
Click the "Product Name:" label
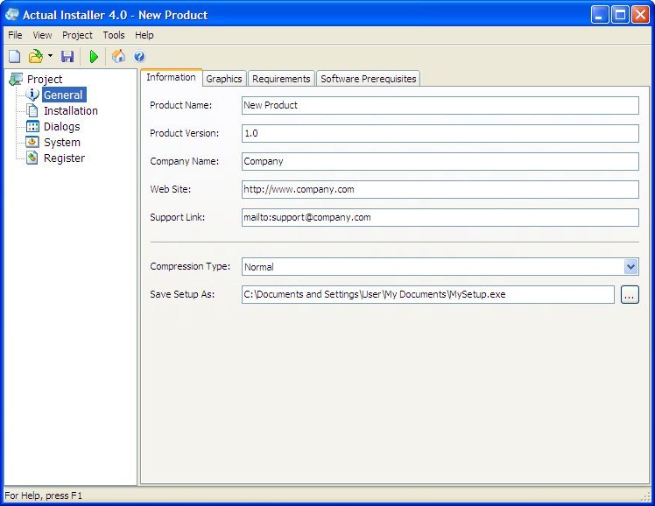(181, 105)
